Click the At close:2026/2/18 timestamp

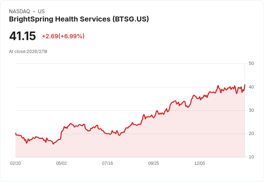[x=28, y=52]
